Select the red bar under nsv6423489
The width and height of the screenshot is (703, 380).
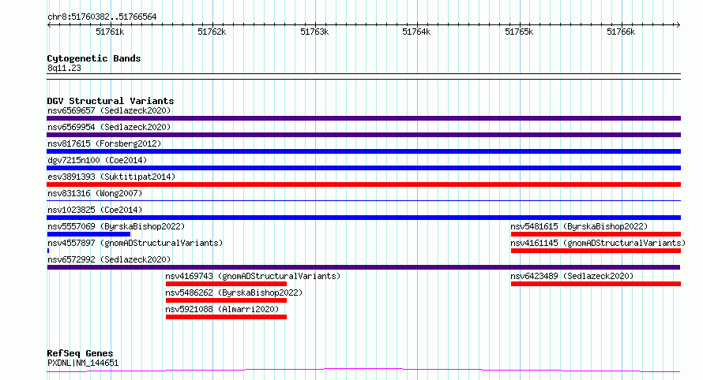click(596, 284)
